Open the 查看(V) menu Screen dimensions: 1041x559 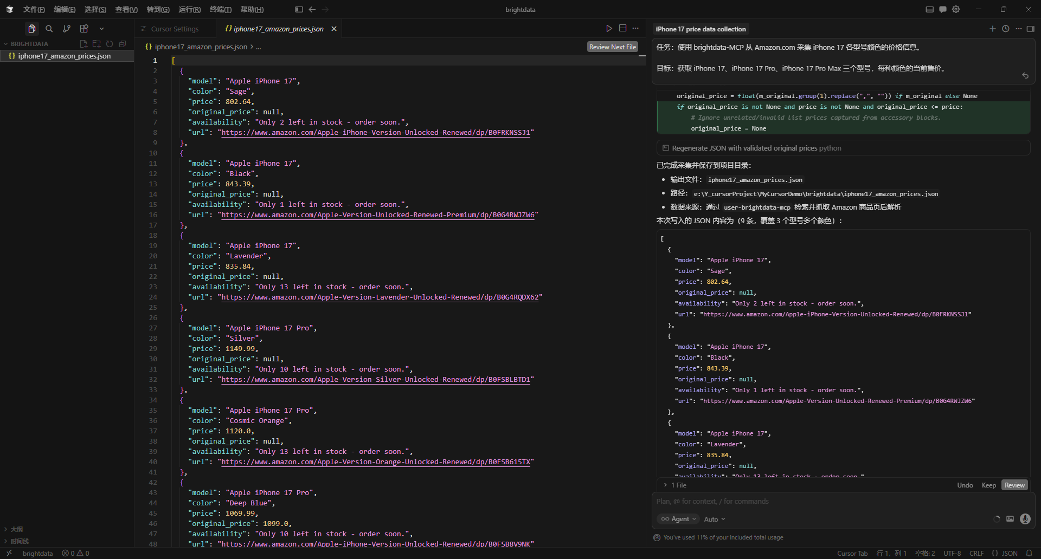pos(126,10)
